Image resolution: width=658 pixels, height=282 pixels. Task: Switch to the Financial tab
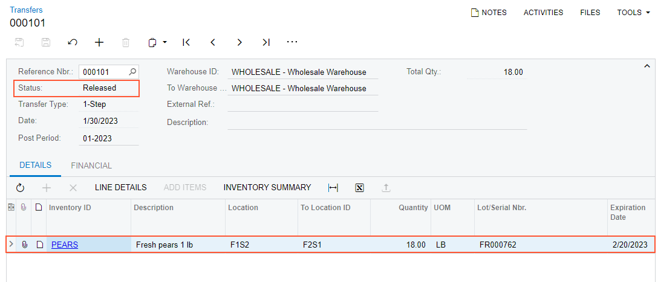[91, 165]
